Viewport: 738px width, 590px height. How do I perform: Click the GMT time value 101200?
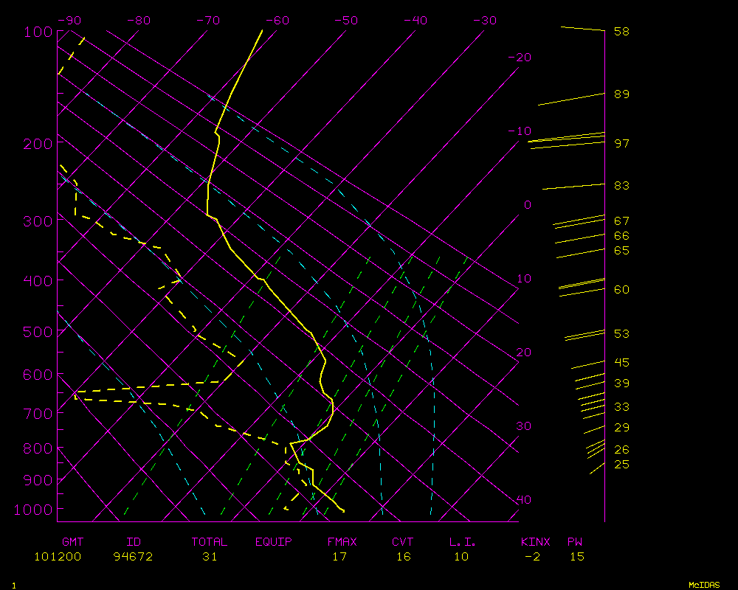(58, 556)
